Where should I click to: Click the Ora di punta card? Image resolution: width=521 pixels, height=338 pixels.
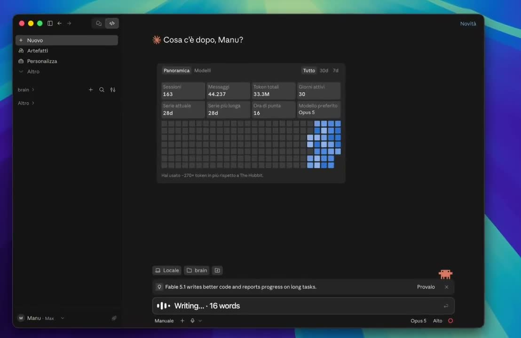(274, 109)
